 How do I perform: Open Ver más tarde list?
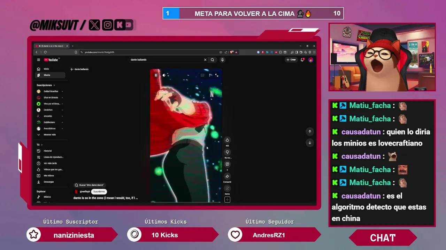tap(50, 163)
